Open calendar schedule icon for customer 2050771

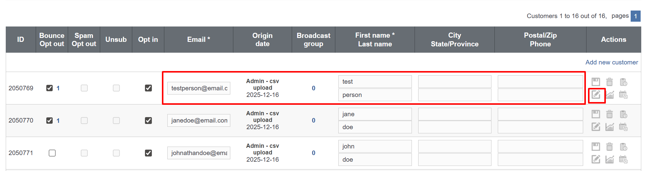(x=623, y=159)
